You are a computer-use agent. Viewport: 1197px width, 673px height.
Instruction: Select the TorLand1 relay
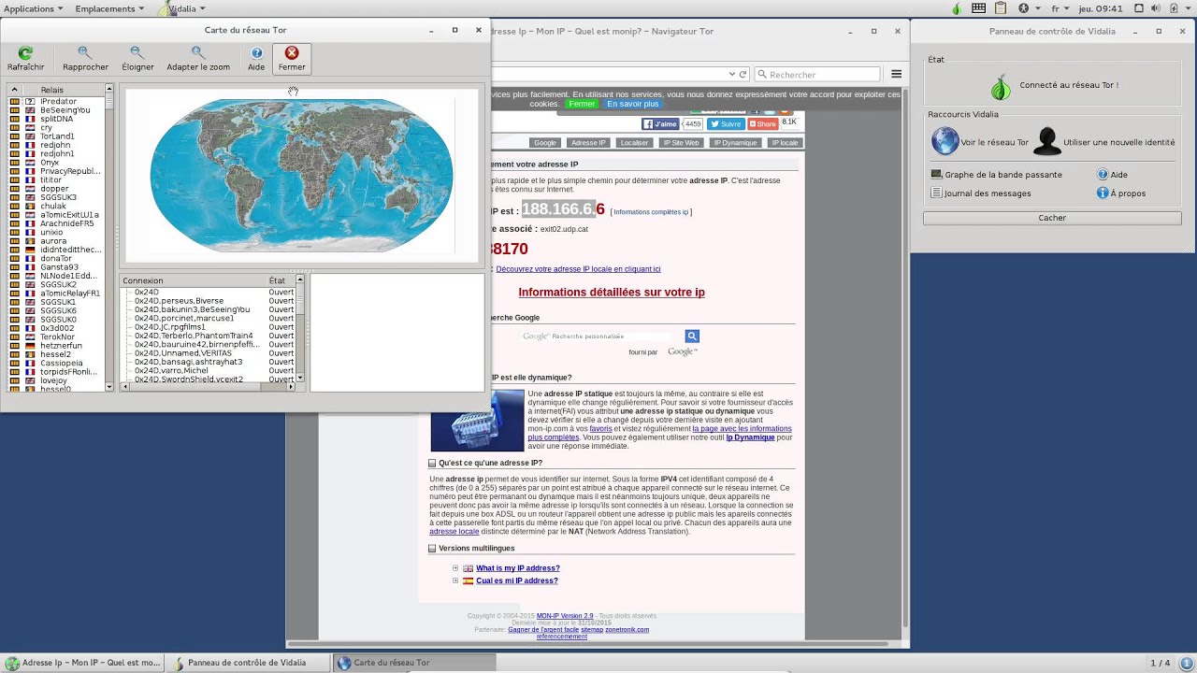[57, 136]
